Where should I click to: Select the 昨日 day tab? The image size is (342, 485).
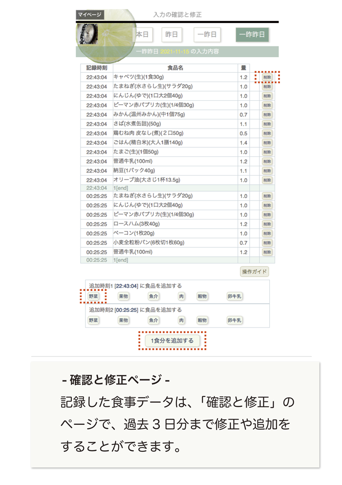coord(171,35)
